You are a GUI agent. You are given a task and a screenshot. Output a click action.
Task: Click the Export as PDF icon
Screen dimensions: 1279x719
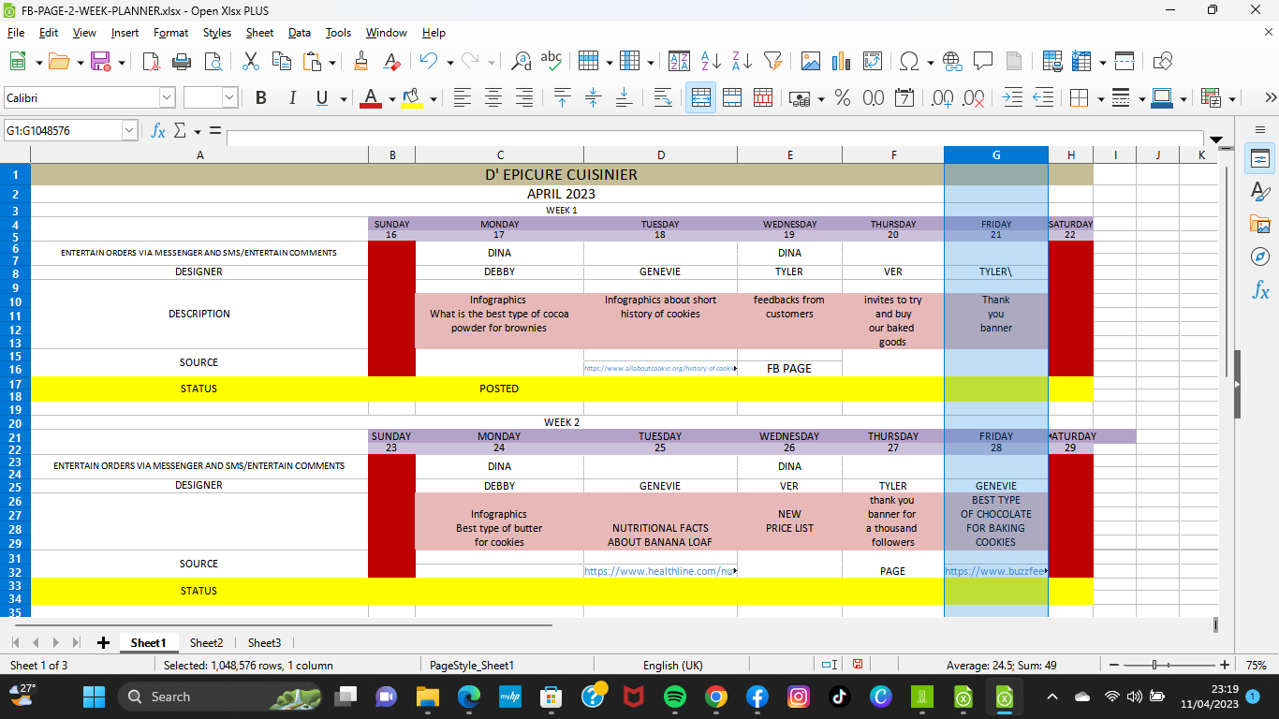click(151, 61)
